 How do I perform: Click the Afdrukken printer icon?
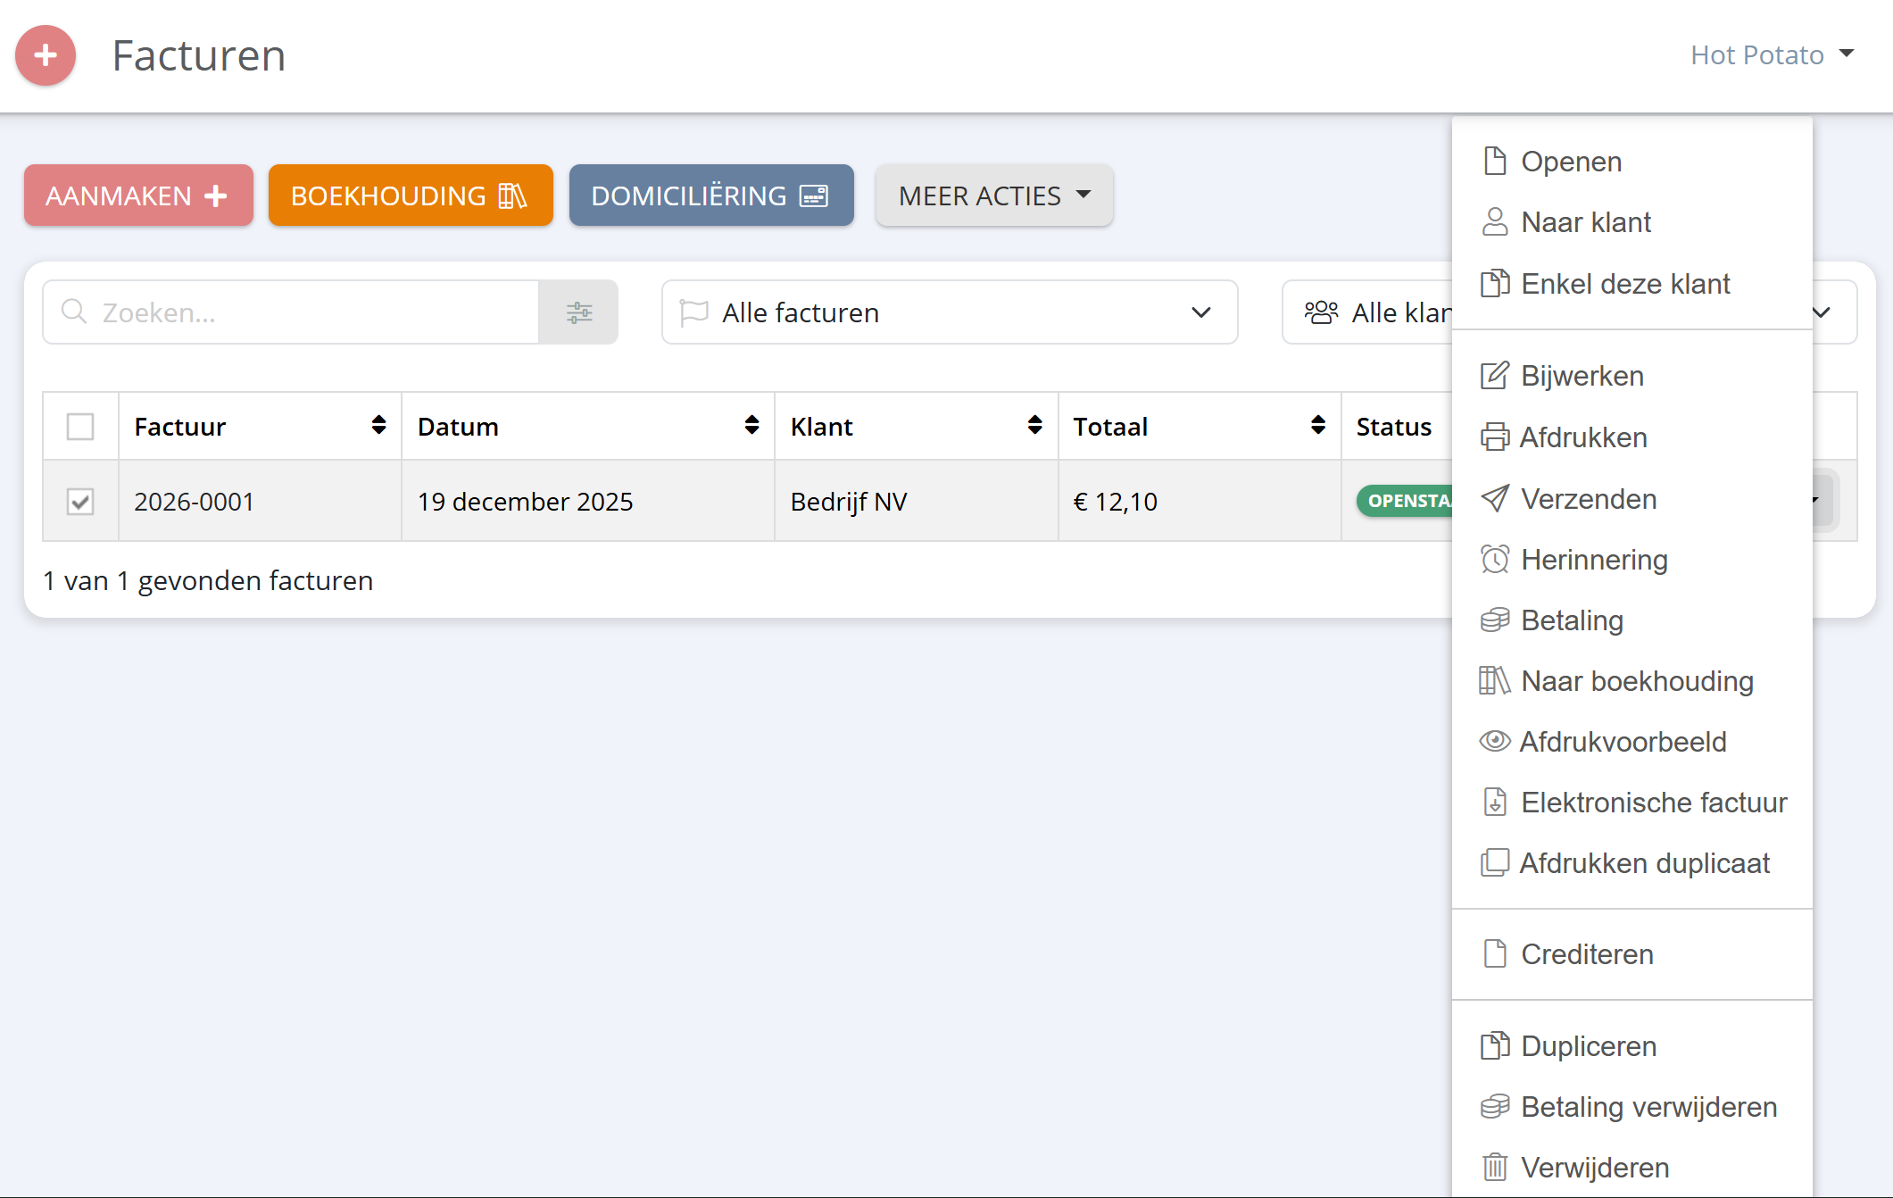pyautogui.click(x=1495, y=437)
